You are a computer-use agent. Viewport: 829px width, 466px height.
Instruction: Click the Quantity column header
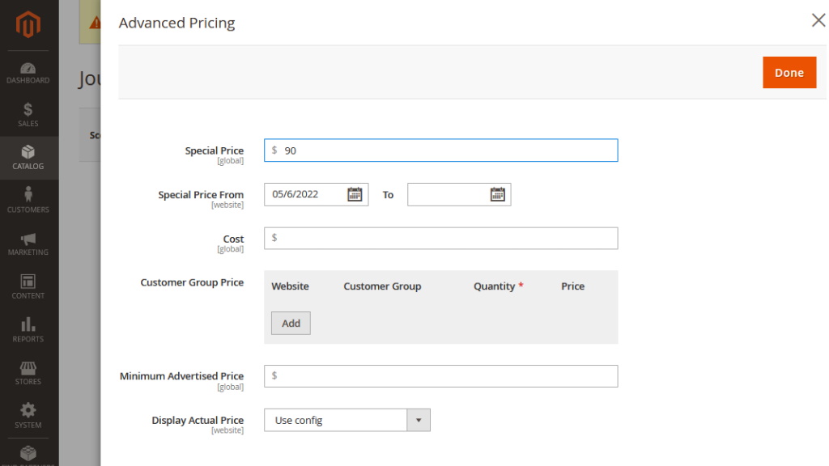[494, 286]
